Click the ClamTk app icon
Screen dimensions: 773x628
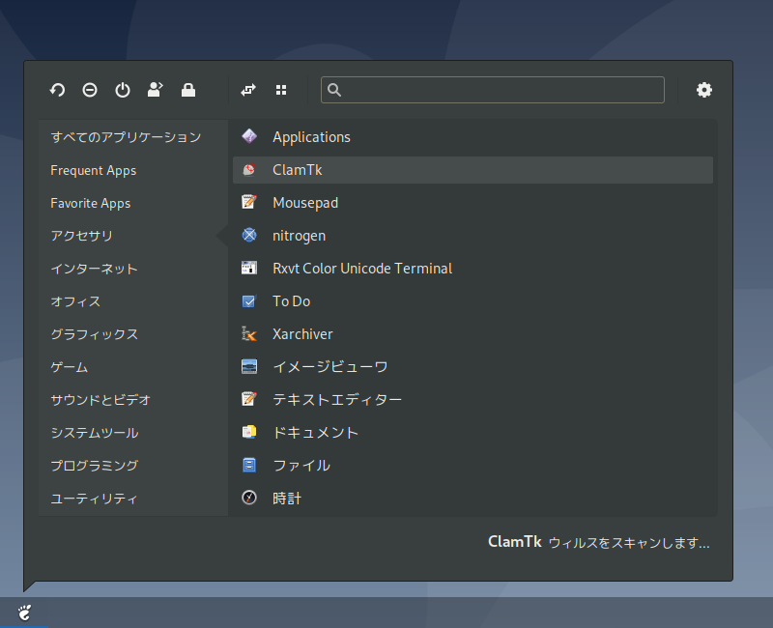(x=249, y=170)
